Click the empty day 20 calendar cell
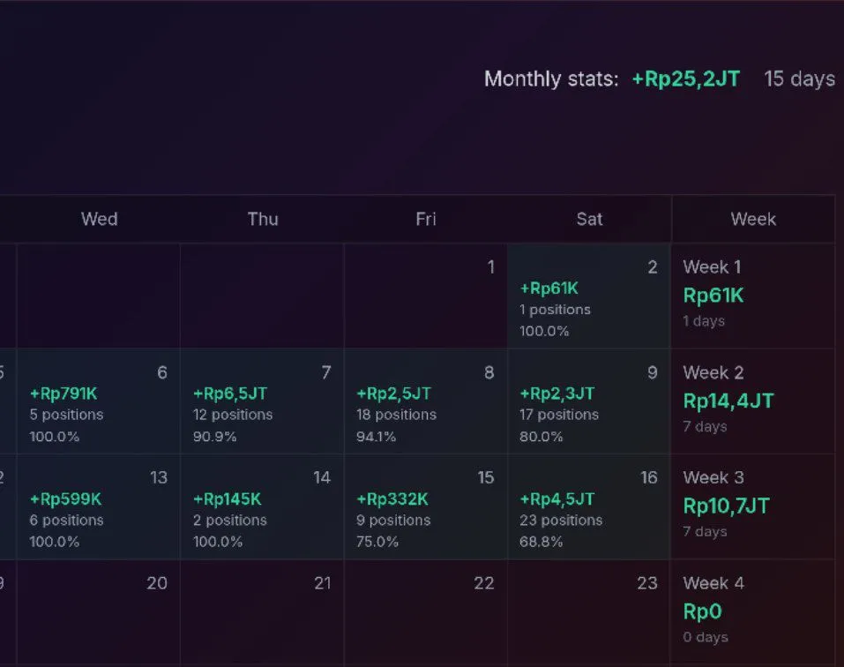This screenshot has height=667, width=844. point(99,613)
